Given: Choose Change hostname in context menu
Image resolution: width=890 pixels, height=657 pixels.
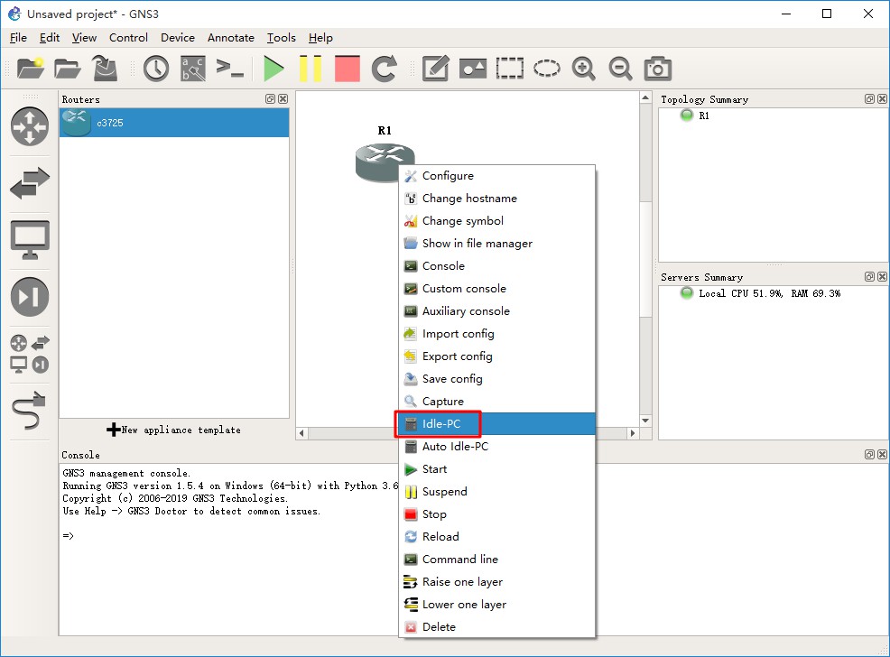Looking at the screenshot, I should point(497,199).
